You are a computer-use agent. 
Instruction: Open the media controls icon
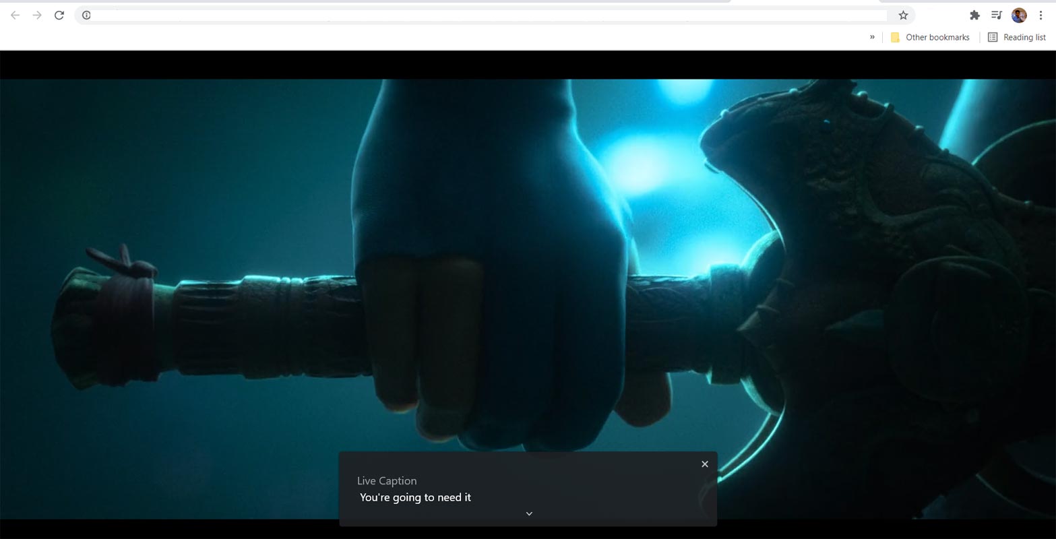[x=997, y=15]
